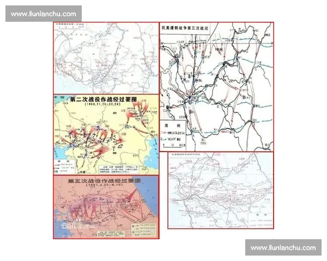This screenshot has height=261, width=327.
Task: Open the faint first-campaign map thumbnail
Action: 106,58
